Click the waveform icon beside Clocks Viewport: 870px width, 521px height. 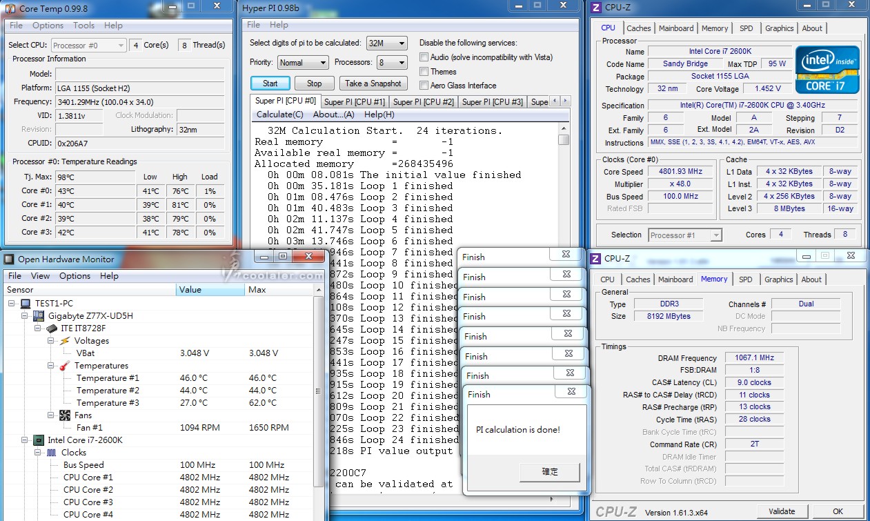(52, 453)
